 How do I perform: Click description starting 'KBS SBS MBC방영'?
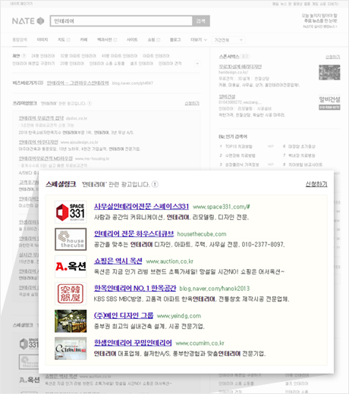191,299
